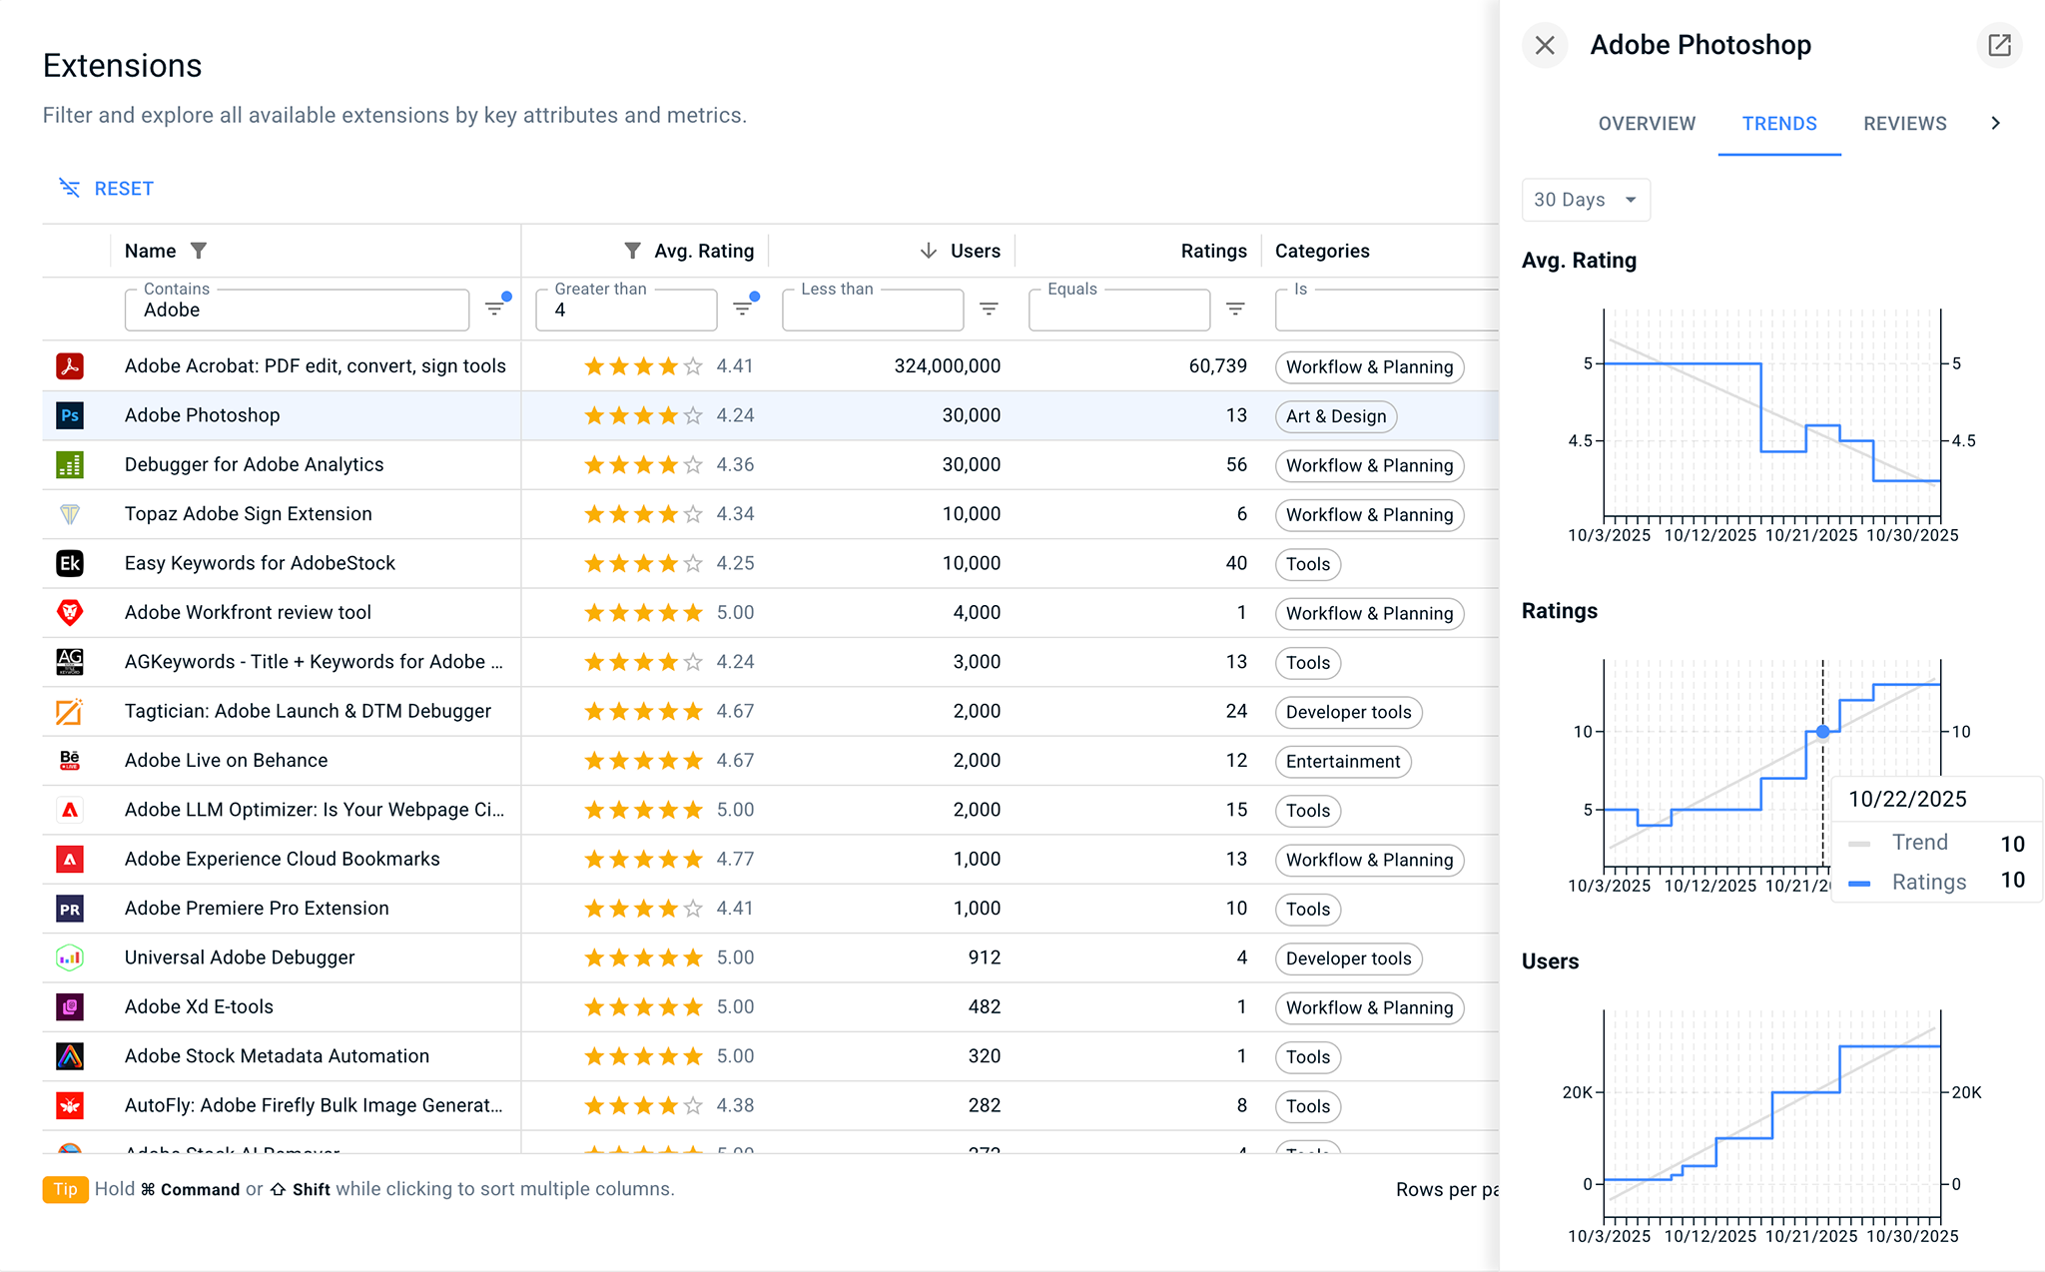Screen dimensions: 2045x1272
Task: Close the Adobe Photoshop details panel
Action: [x=1545, y=45]
